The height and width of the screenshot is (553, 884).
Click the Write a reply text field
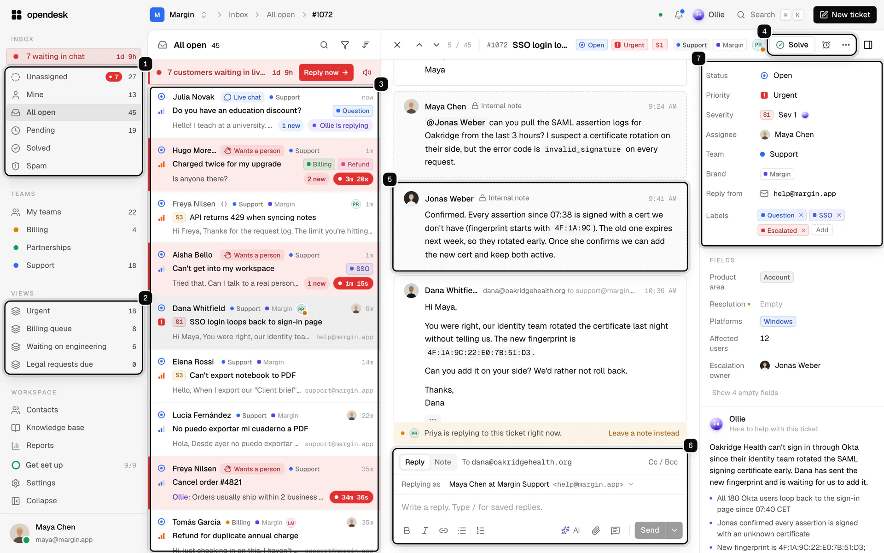540,507
